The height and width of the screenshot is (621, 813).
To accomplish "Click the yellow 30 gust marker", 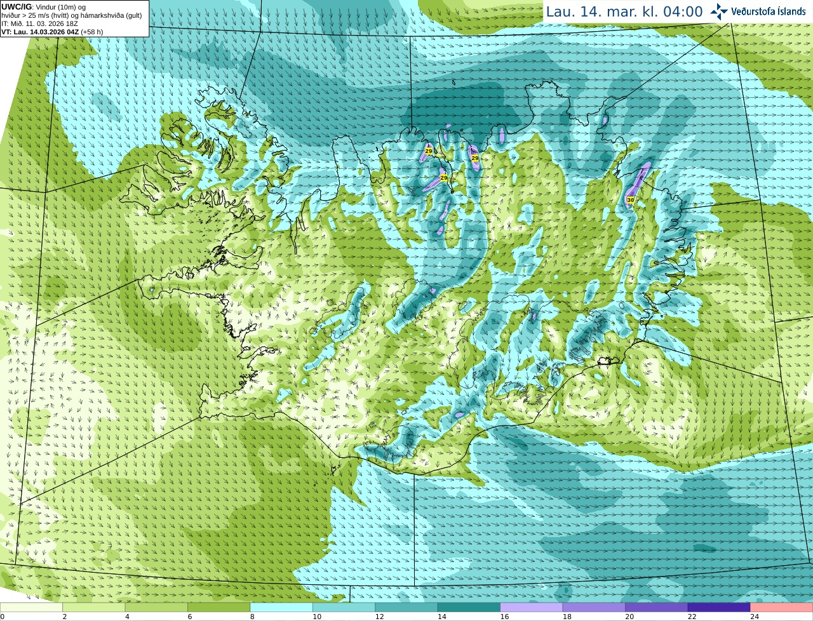I will [x=630, y=199].
